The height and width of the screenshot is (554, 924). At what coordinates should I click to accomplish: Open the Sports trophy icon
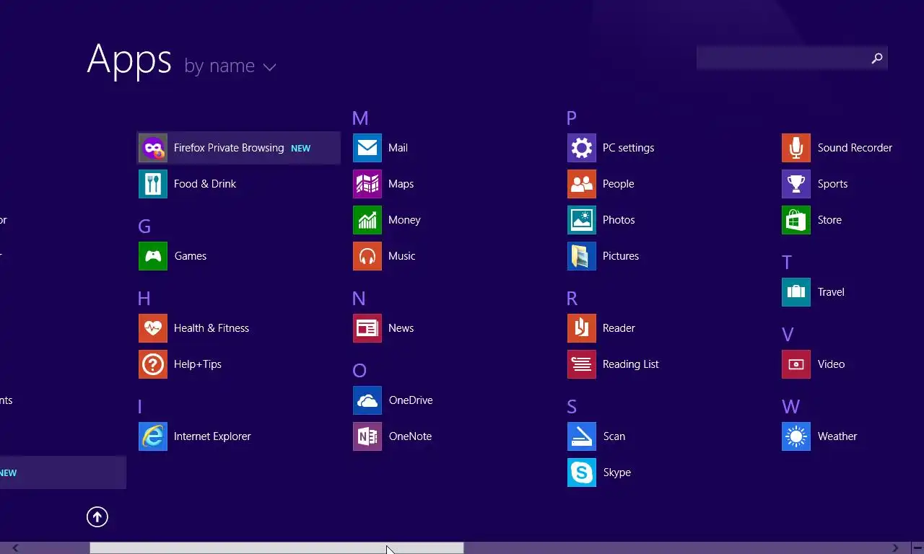click(796, 184)
